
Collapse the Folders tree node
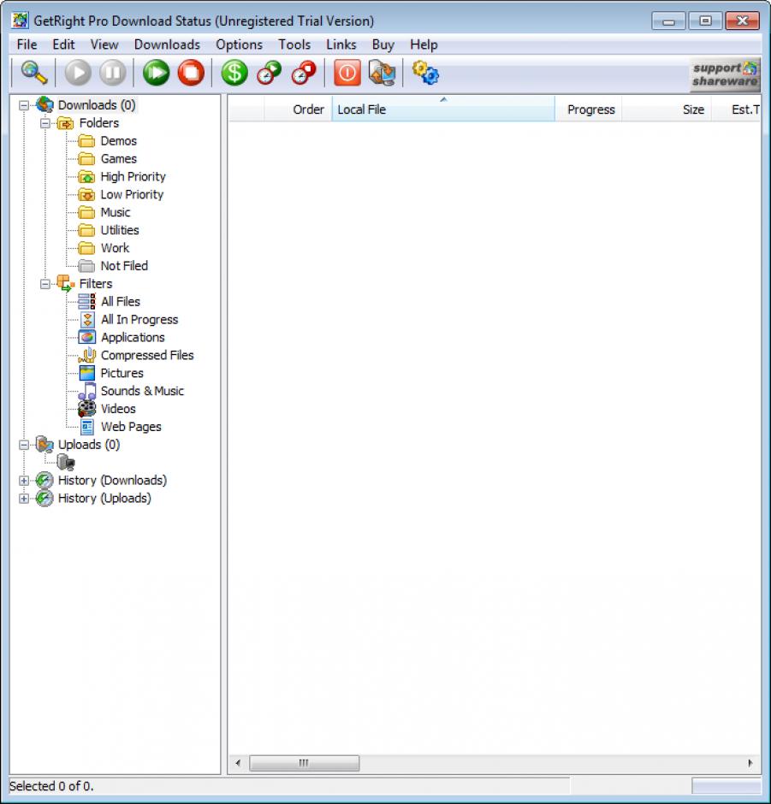point(45,123)
